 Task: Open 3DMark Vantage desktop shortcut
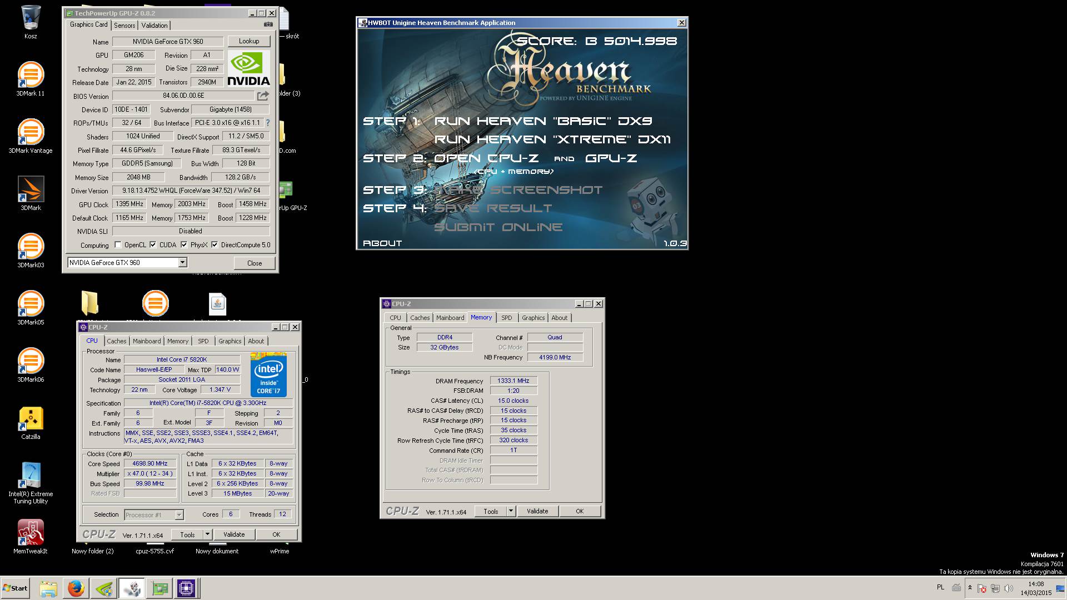(x=31, y=136)
